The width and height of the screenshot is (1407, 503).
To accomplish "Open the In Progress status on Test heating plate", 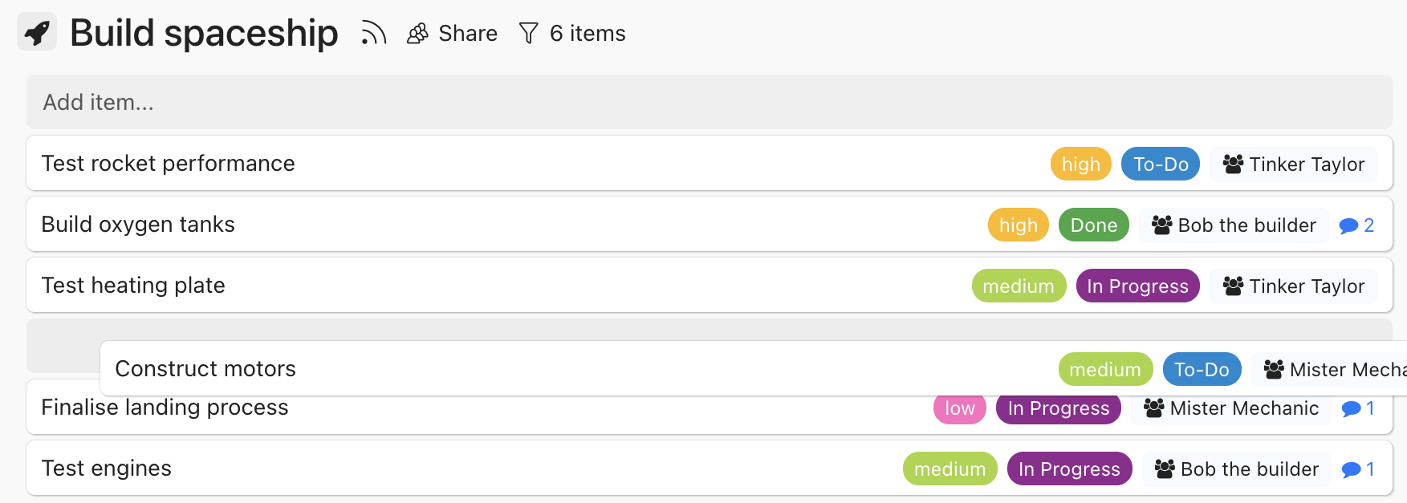I will (x=1137, y=286).
